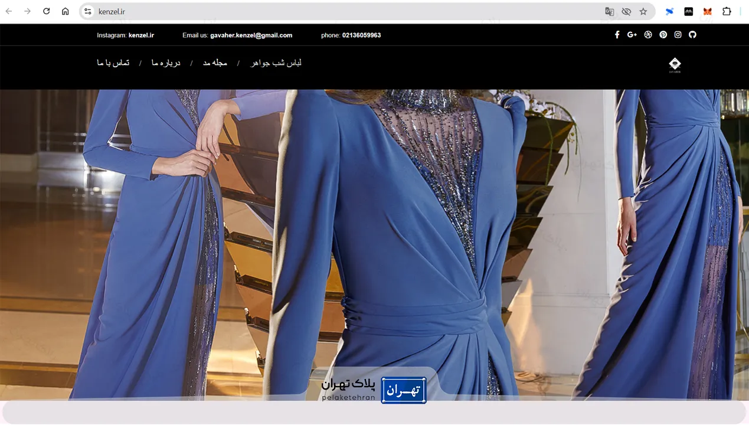Click the GitHub icon

692,35
